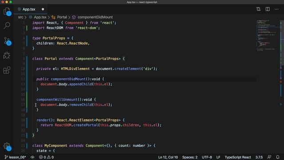The height and width of the screenshot is (160, 284).
Task: Split the editor to the right
Action: (268, 9)
